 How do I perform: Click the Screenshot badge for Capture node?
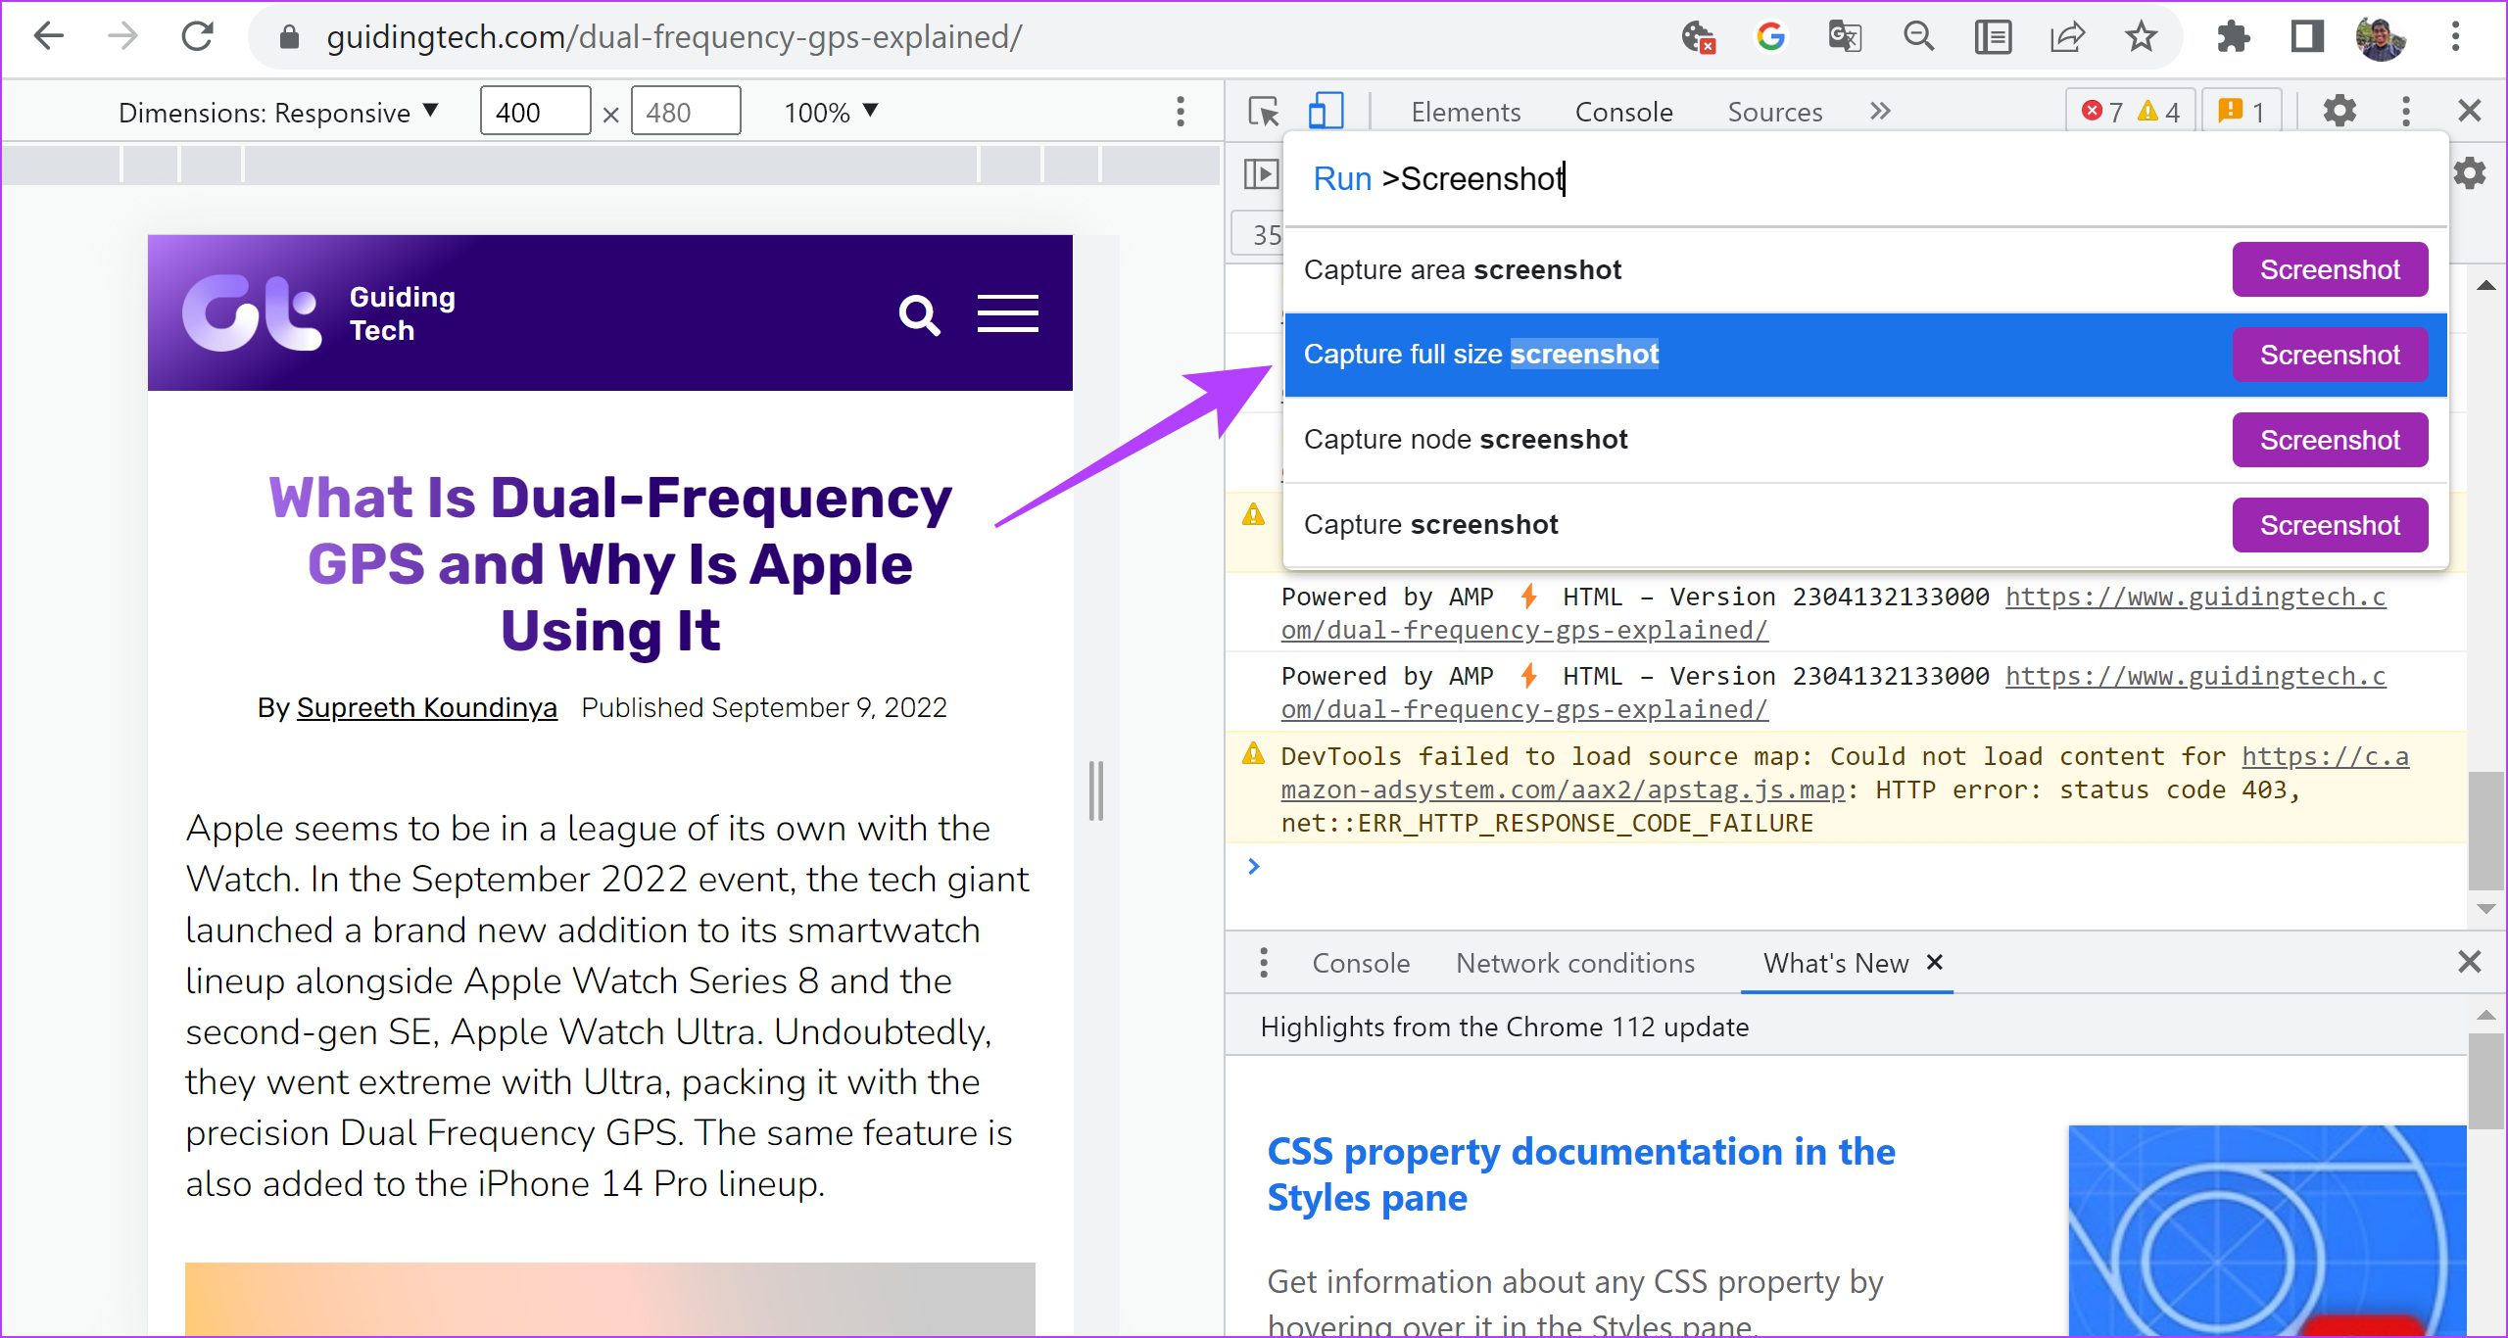(x=2330, y=440)
